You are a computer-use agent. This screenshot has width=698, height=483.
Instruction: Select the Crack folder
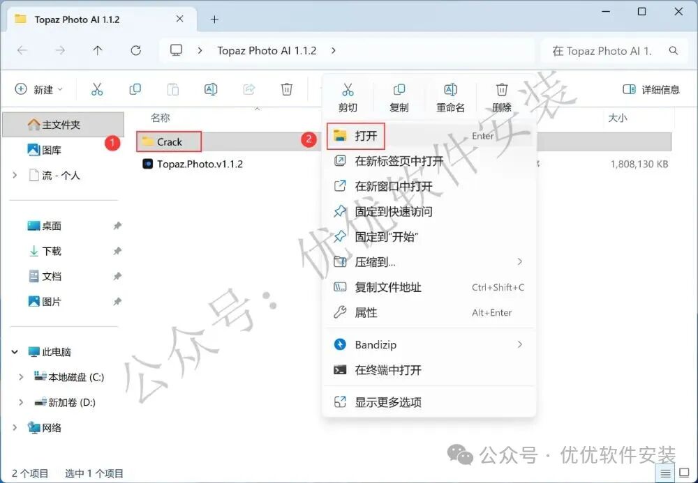click(169, 141)
